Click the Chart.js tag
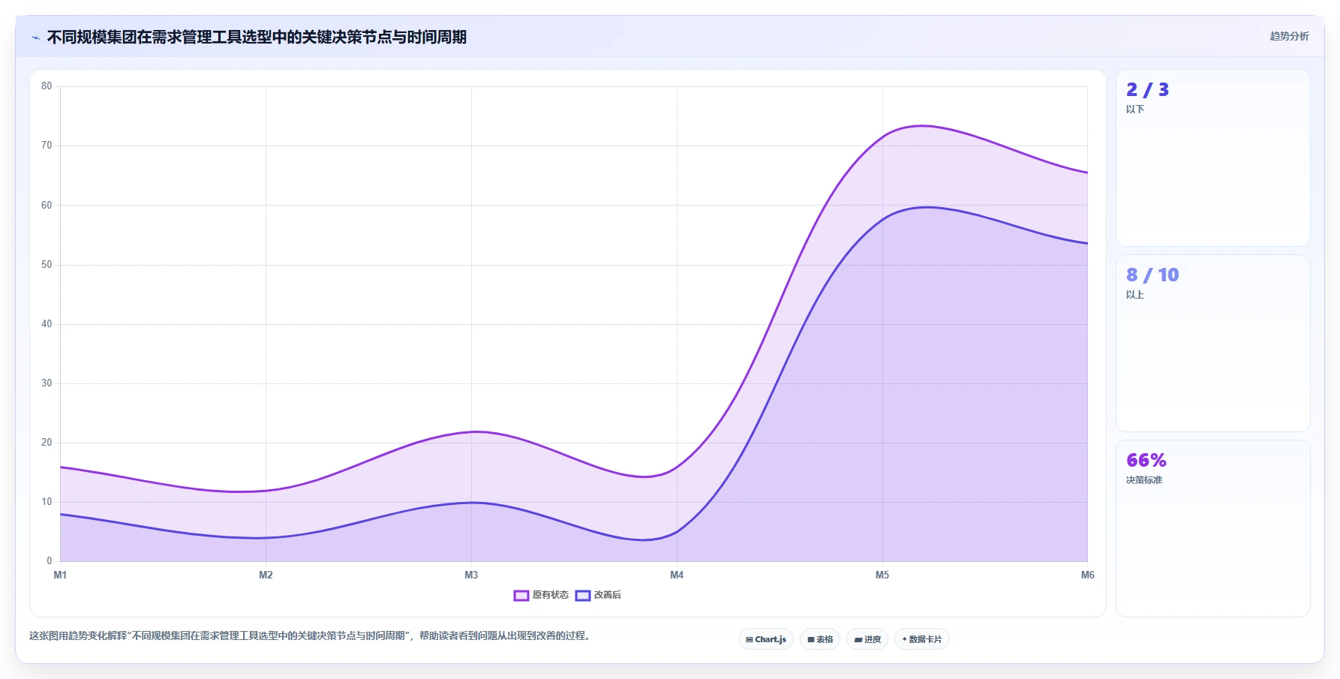The image size is (1340, 679). click(x=766, y=639)
